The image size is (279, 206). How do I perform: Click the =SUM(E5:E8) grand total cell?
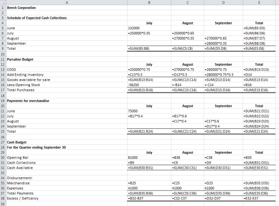click(x=259, y=49)
